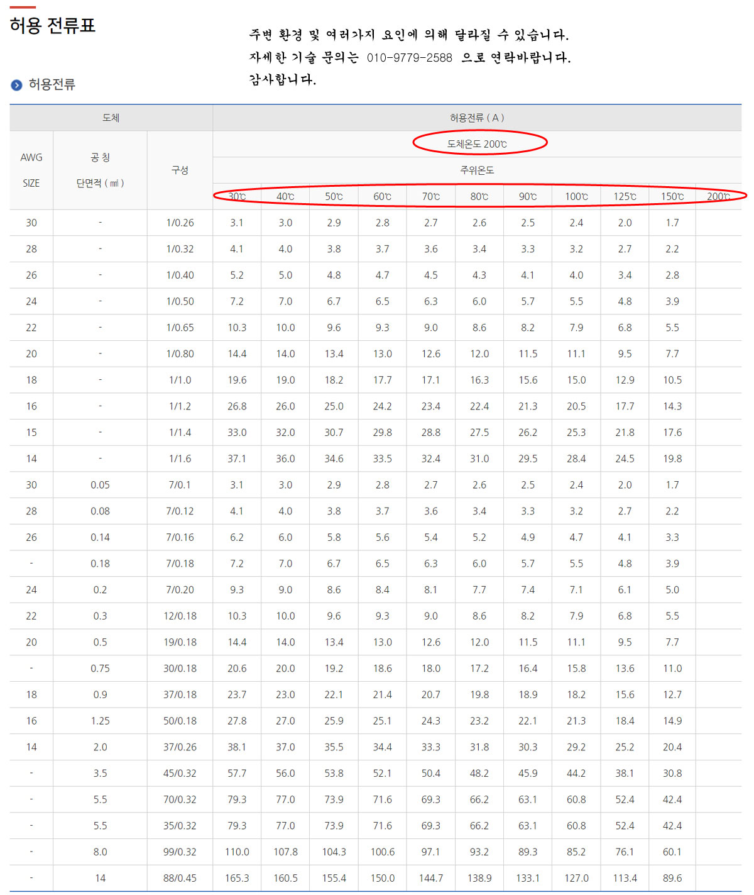The height and width of the screenshot is (895, 754).
Task: Select the AWG SIZE column header
Action: 31,170
